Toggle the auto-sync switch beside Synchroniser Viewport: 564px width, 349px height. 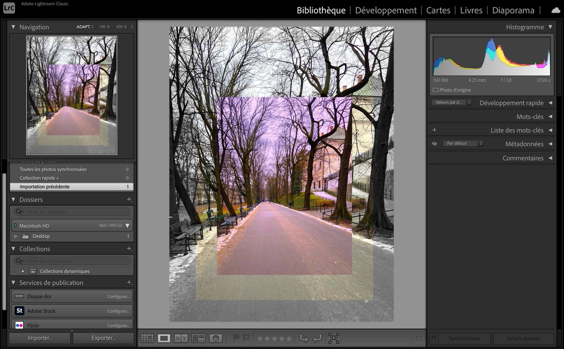point(434,338)
